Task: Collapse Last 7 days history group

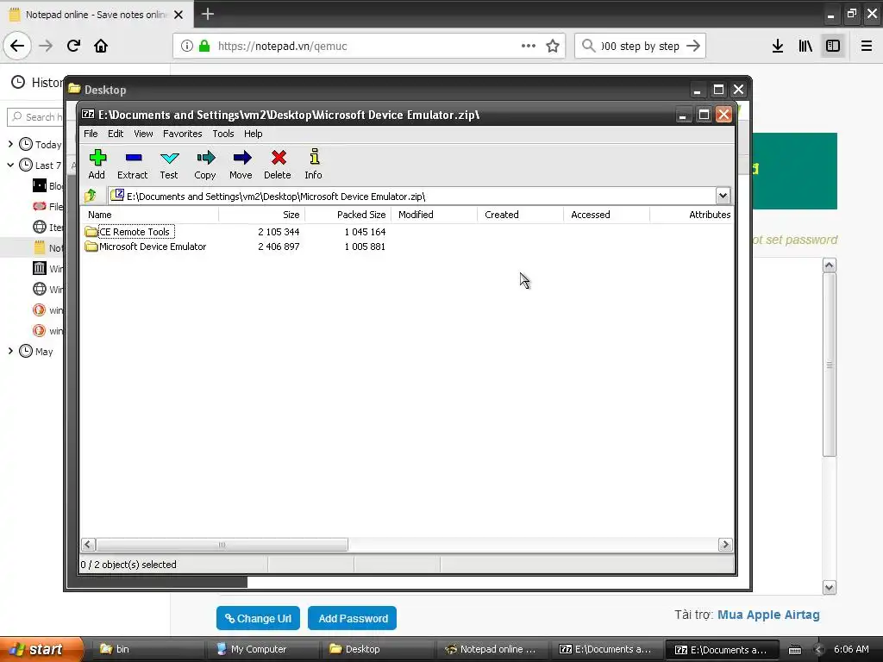Action: [10, 165]
